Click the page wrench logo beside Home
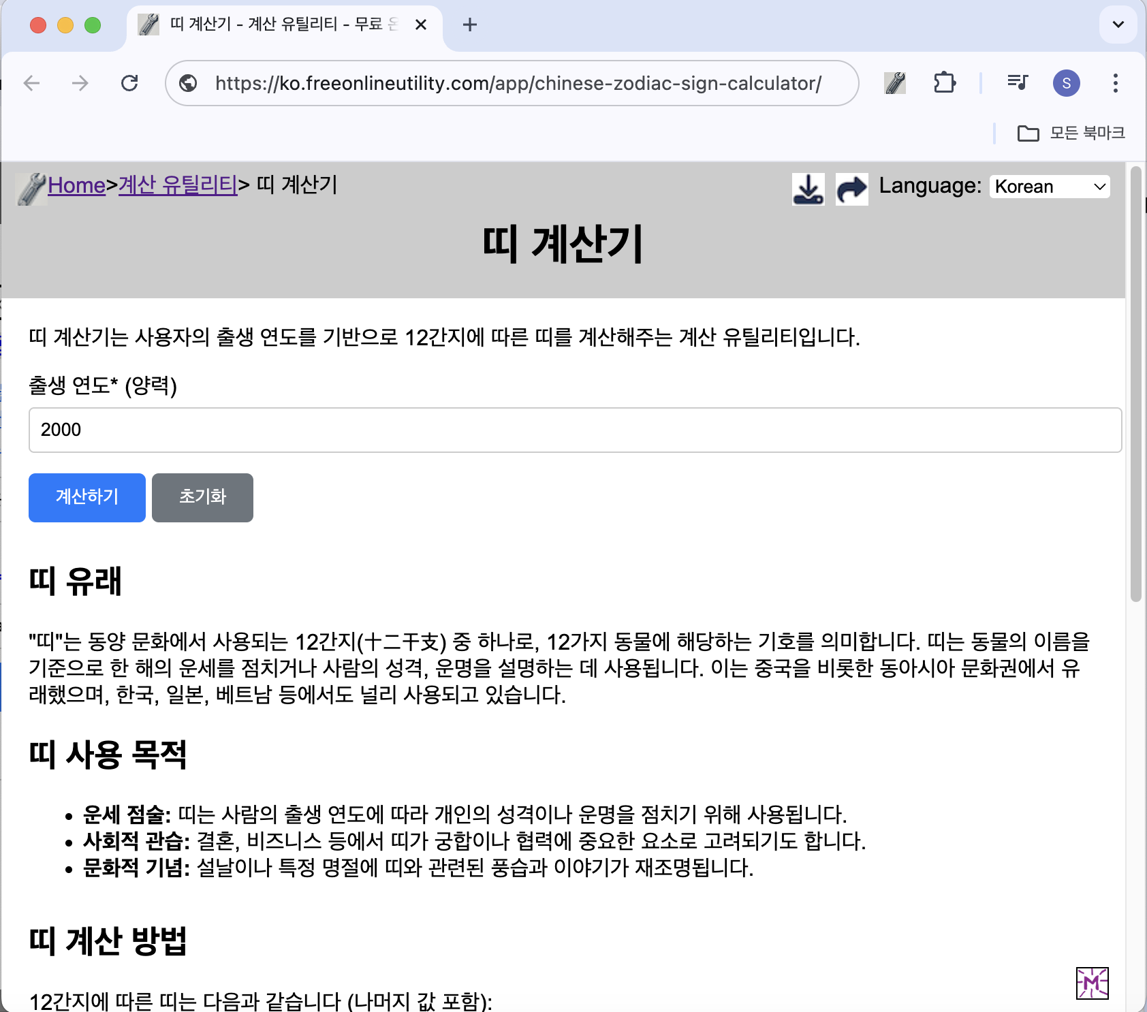This screenshot has width=1147, height=1012. (31, 189)
